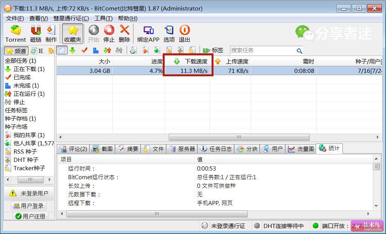This screenshot has height=234, width=386.
Task: Click the RSS torrents filter icon in filter bar
Action: [x=169, y=50]
